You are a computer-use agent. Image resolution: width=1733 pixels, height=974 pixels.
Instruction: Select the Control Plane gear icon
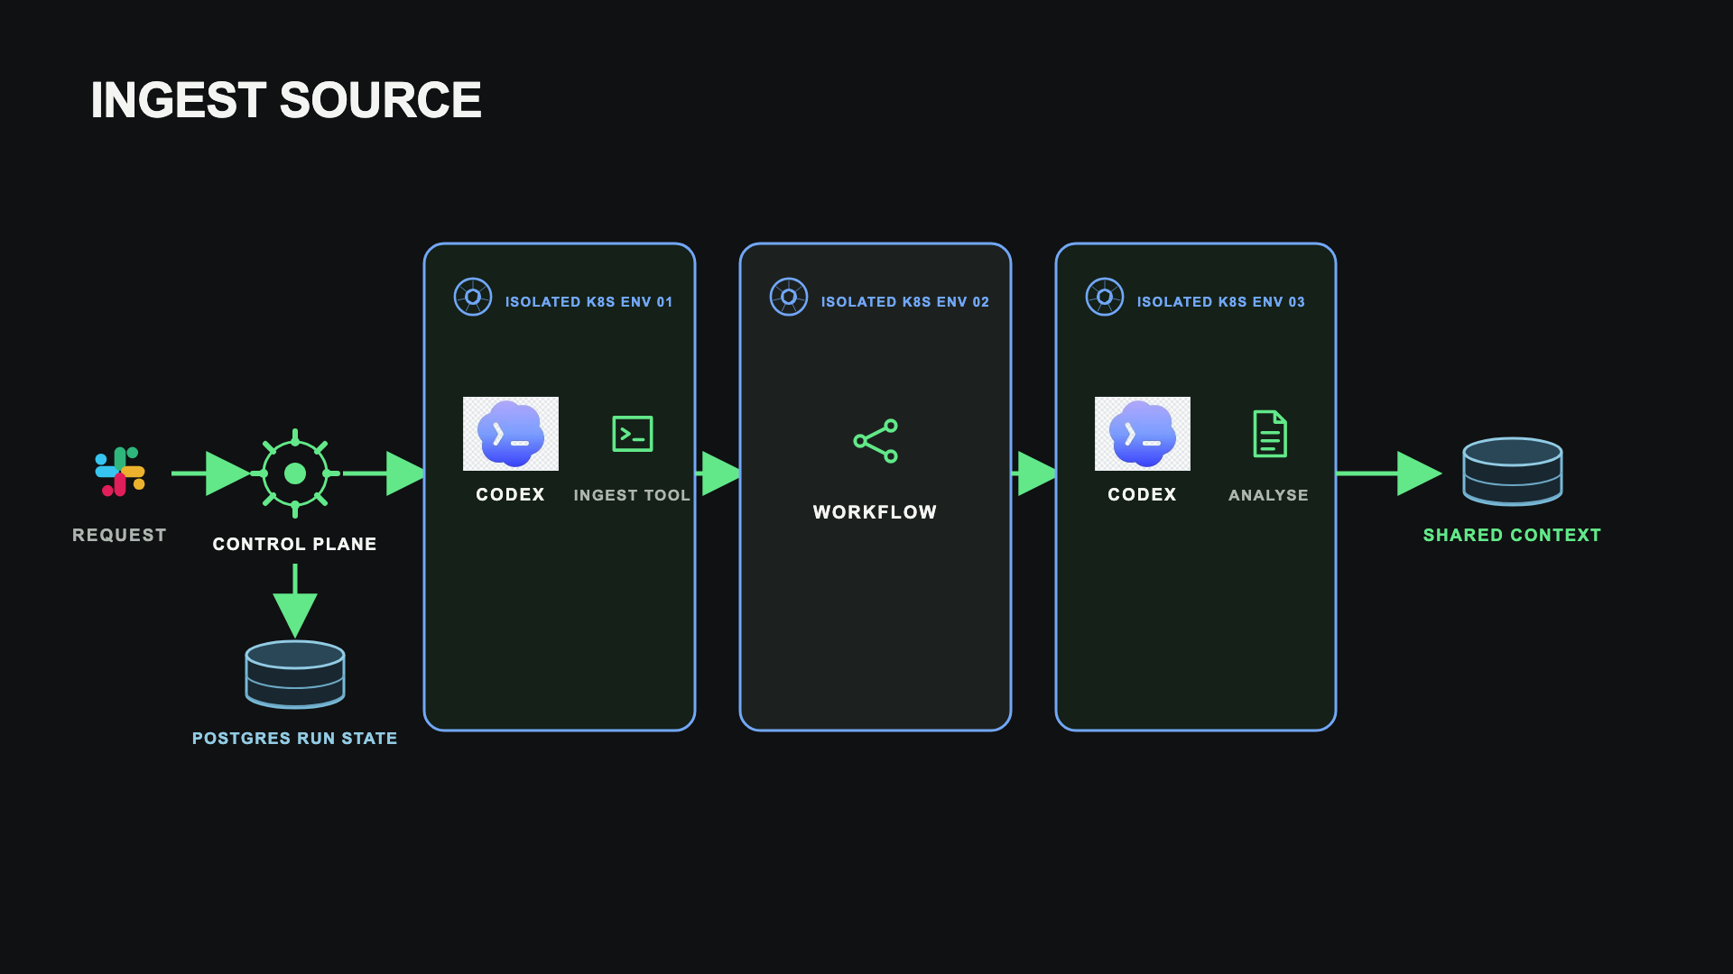tap(295, 473)
